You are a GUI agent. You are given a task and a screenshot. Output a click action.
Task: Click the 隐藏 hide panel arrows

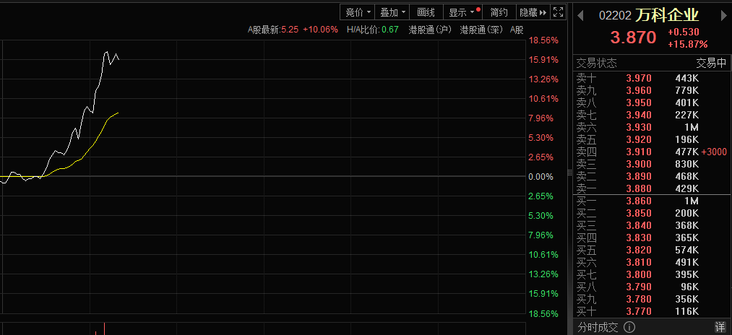(x=533, y=12)
